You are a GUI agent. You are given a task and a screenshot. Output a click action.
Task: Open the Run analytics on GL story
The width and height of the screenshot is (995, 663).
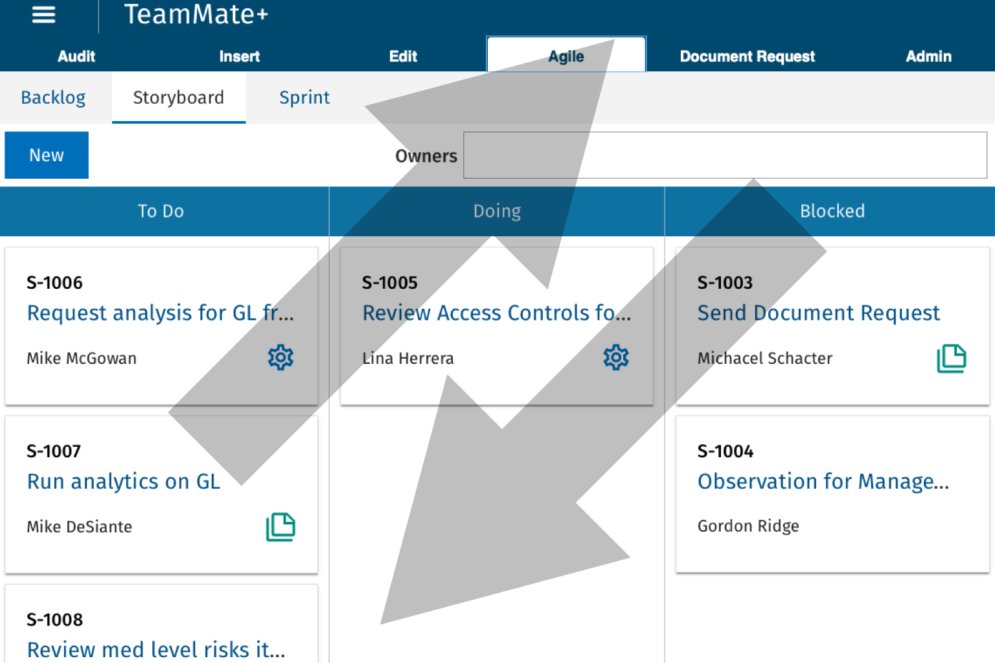click(123, 481)
